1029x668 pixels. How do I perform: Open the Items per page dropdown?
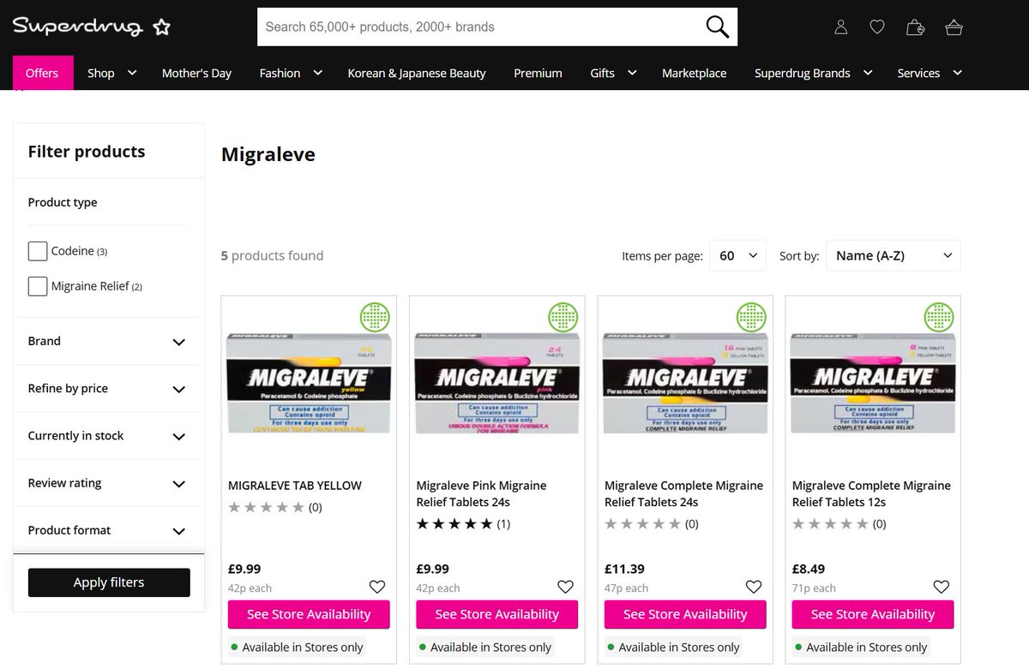coord(738,255)
